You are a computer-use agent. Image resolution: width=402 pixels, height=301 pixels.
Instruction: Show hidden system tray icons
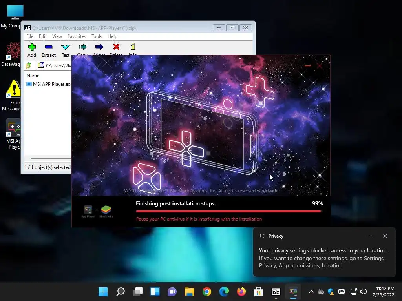[x=311, y=292]
